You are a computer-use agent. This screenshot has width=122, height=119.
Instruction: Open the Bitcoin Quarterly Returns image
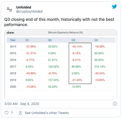click(x=61, y=65)
